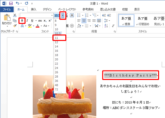The image size is (165, 118).
Task: Click the Increase Indent icon
Action: tap(109, 15)
